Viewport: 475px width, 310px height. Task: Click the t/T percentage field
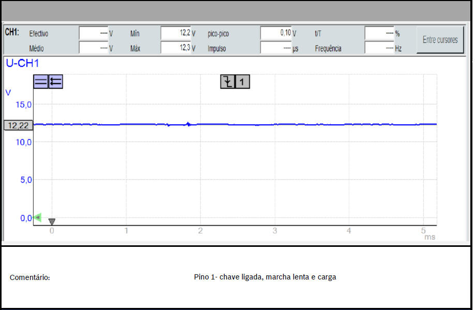[x=379, y=33]
